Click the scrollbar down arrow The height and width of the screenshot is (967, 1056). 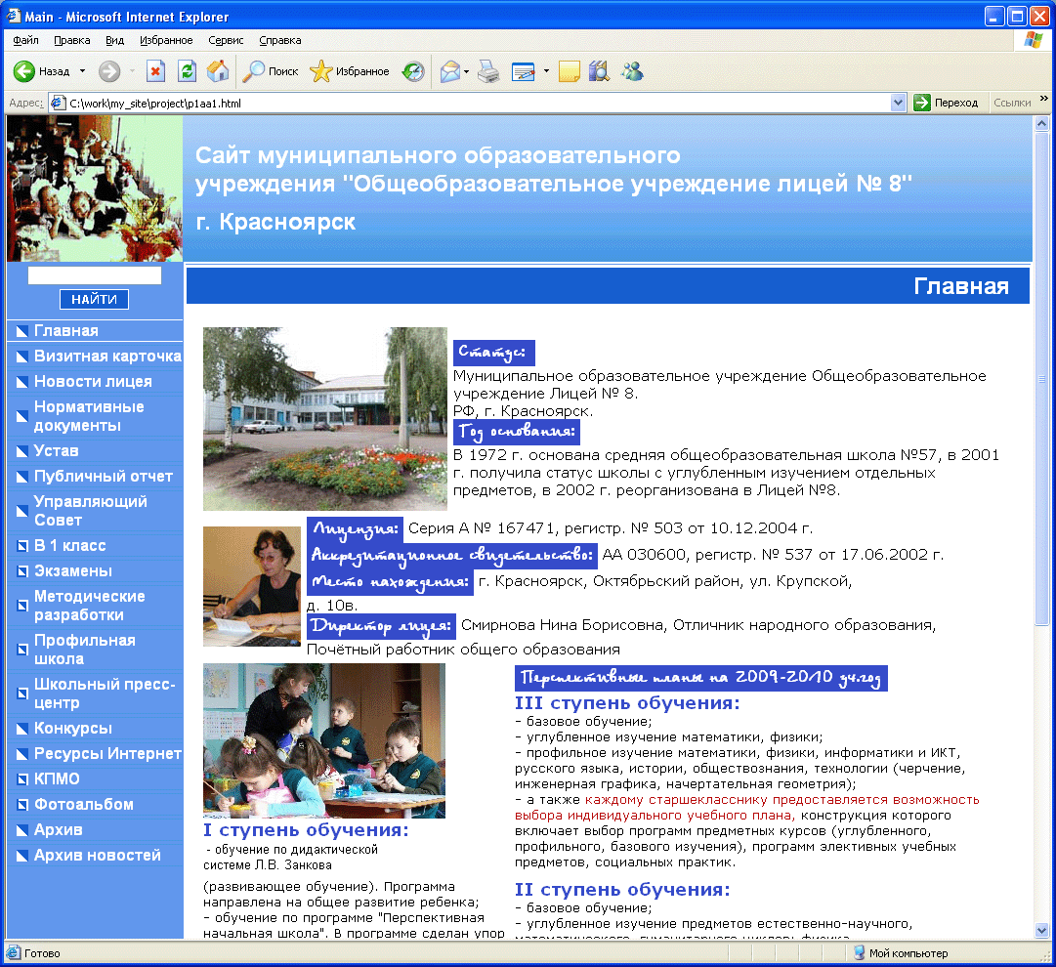[x=1042, y=930]
